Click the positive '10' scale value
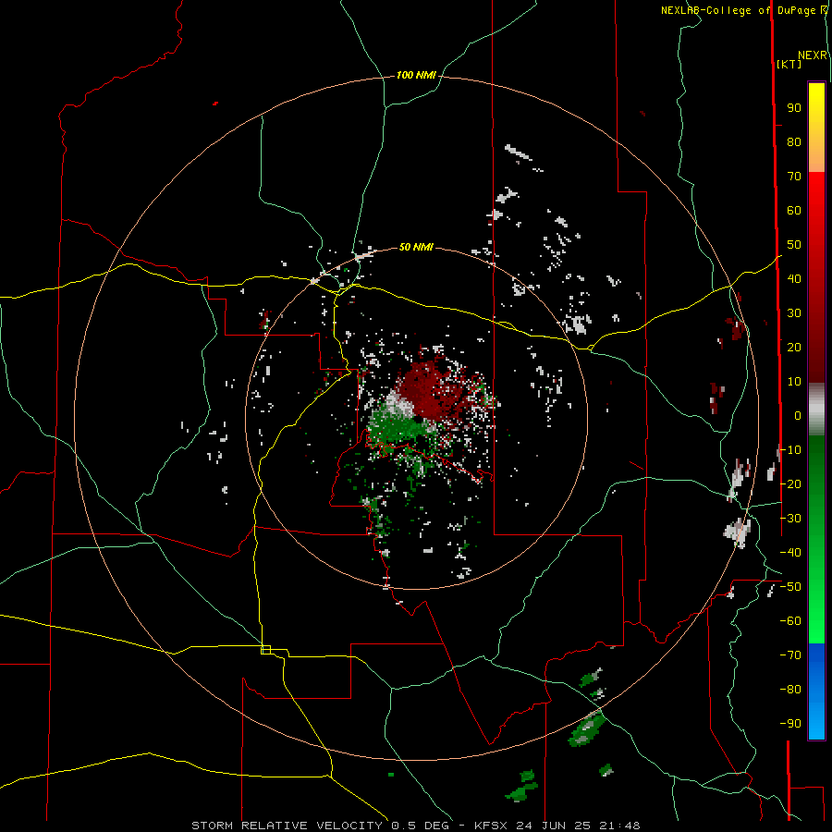This screenshot has height=832, width=832. (x=794, y=382)
